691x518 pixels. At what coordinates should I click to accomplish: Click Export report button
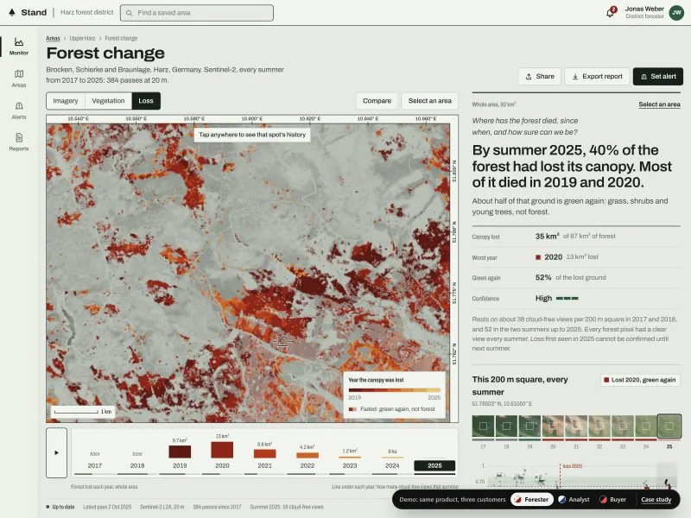coord(598,76)
